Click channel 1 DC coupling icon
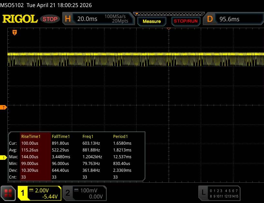 31,190
